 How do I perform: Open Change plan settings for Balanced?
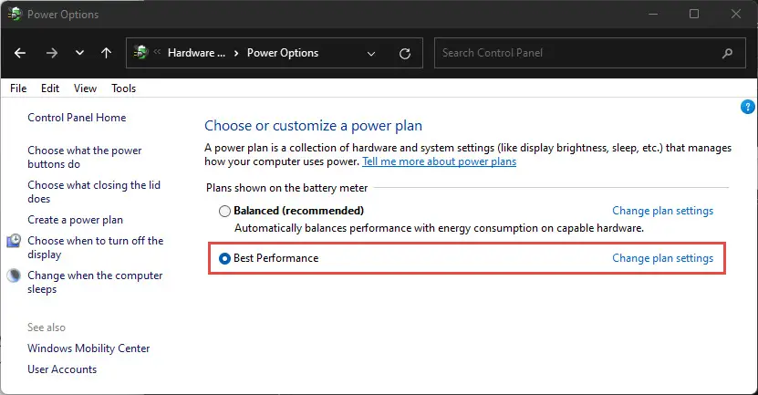pyautogui.click(x=663, y=211)
